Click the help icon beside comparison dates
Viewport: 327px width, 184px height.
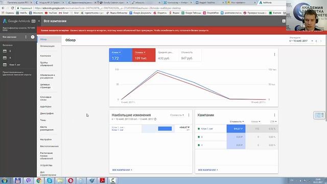coord(155,119)
